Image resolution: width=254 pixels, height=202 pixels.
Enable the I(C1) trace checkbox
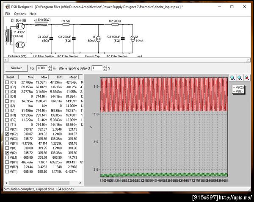tap(7, 82)
